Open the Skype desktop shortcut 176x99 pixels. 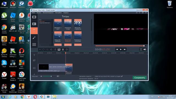click(x=4, y=64)
